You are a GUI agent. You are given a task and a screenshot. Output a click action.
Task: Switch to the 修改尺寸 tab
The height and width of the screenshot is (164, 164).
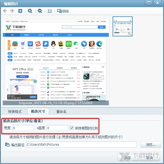[38, 112]
